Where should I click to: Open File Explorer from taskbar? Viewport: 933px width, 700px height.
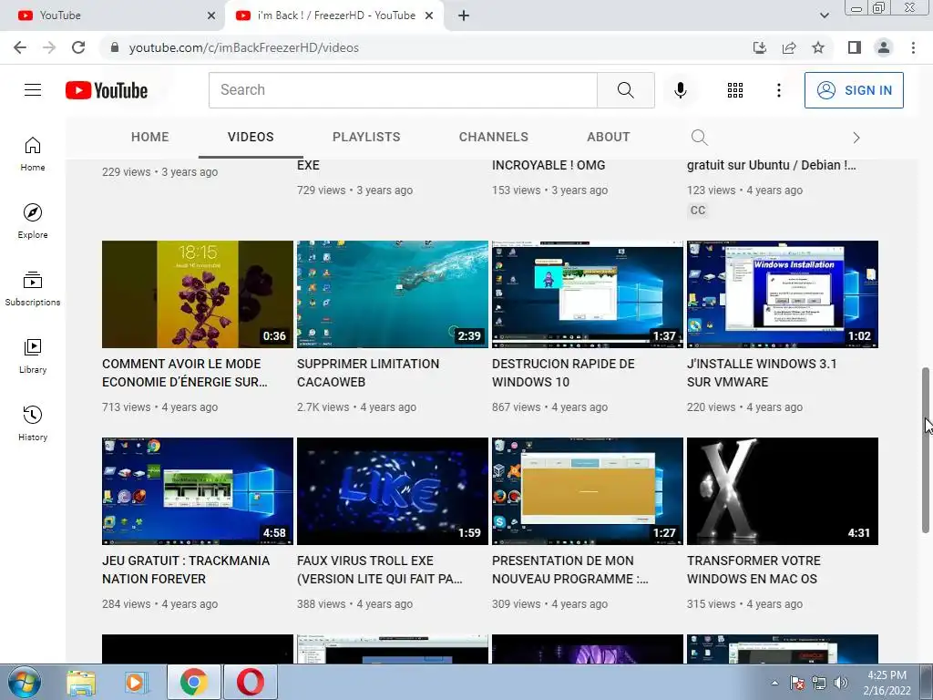[81, 683]
